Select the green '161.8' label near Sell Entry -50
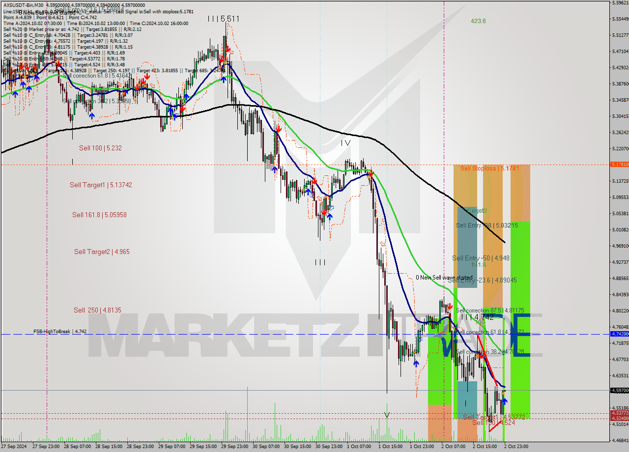629x452 pixels. tap(478, 264)
